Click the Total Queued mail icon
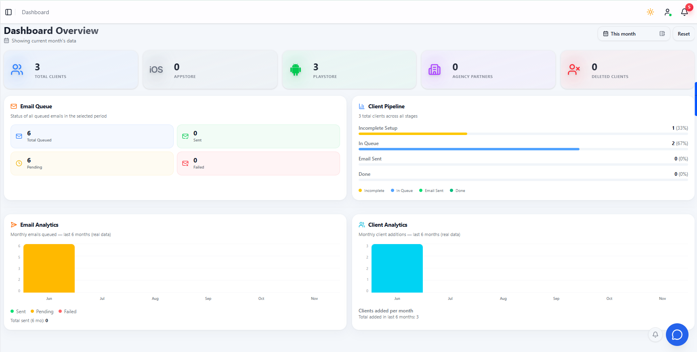 point(19,136)
